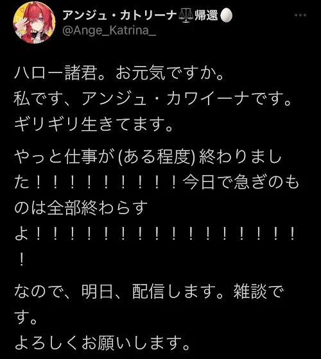Screen dimensions: 321x359
Task: Click the long exclamation line starting with よ
Action: click(x=155, y=235)
